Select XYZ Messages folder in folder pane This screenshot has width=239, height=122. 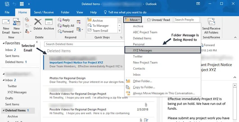(x=17, y=92)
